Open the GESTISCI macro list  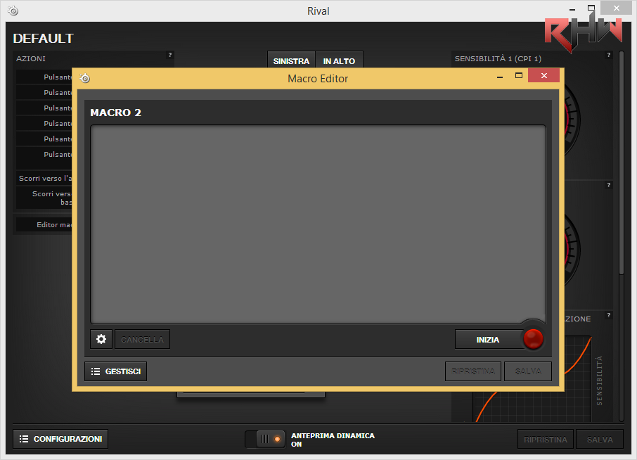[116, 371]
